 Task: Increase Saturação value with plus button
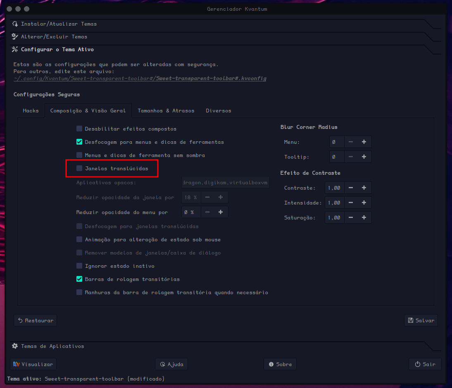click(364, 218)
